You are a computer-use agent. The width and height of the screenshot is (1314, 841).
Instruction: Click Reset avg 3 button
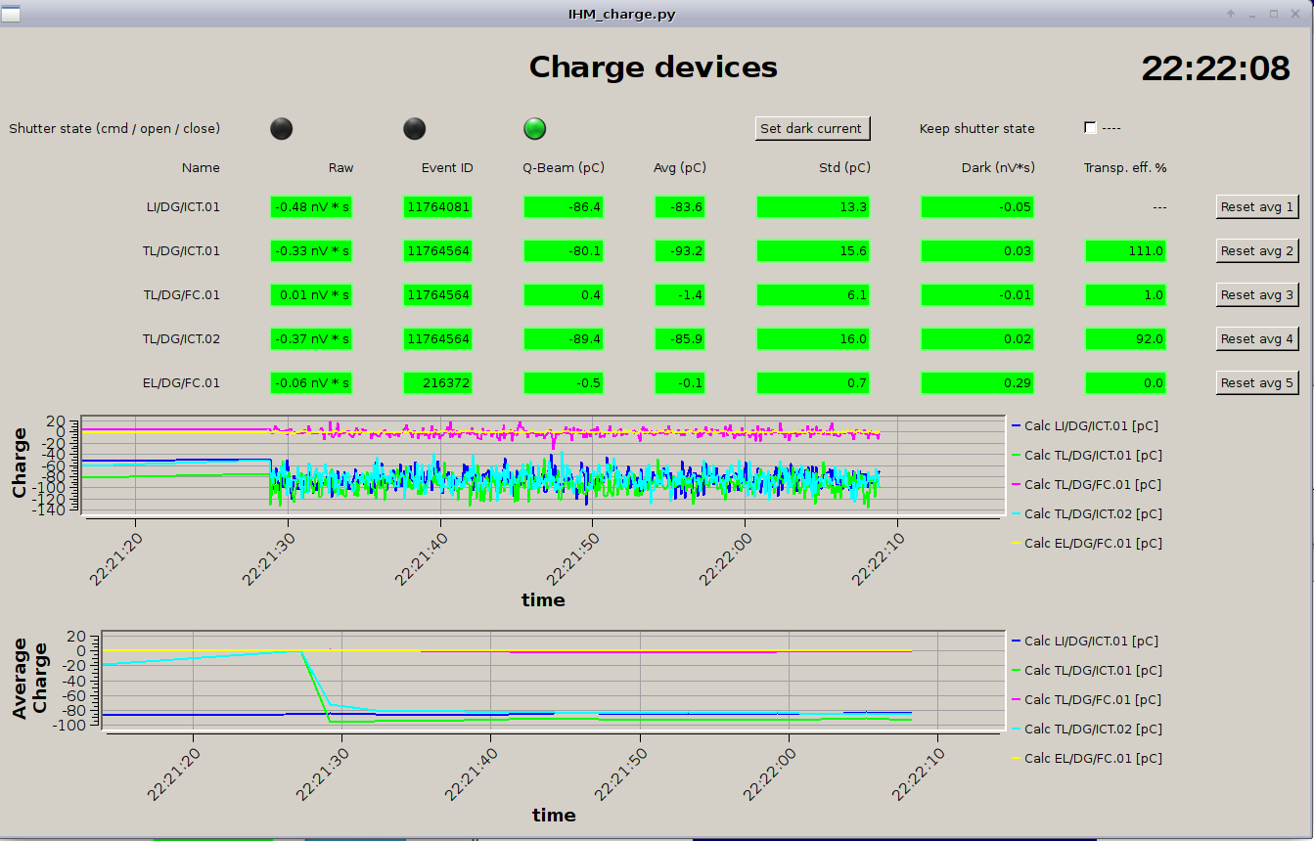tap(1257, 294)
